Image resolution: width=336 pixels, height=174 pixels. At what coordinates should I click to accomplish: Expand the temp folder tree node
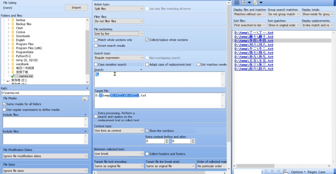point(8,60)
